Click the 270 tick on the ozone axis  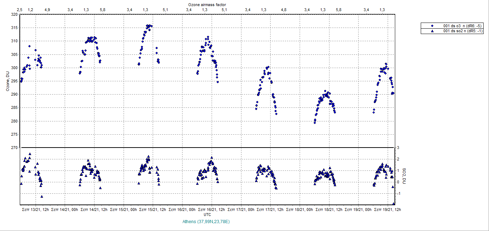point(14,148)
